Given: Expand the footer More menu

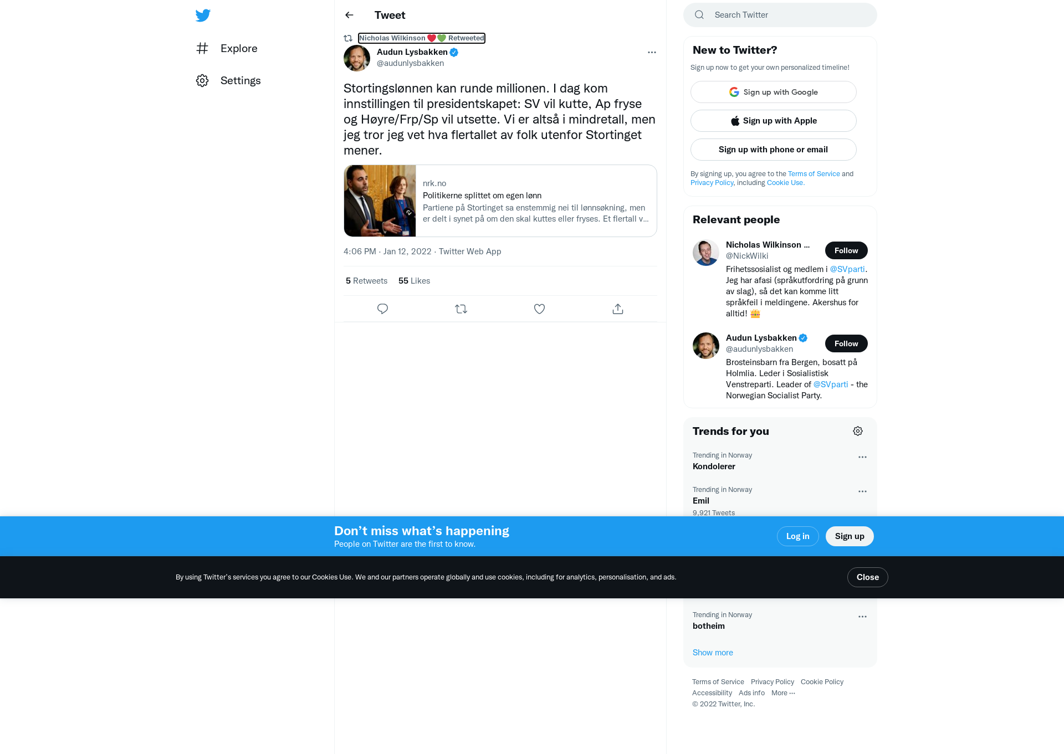Looking at the screenshot, I should point(783,693).
